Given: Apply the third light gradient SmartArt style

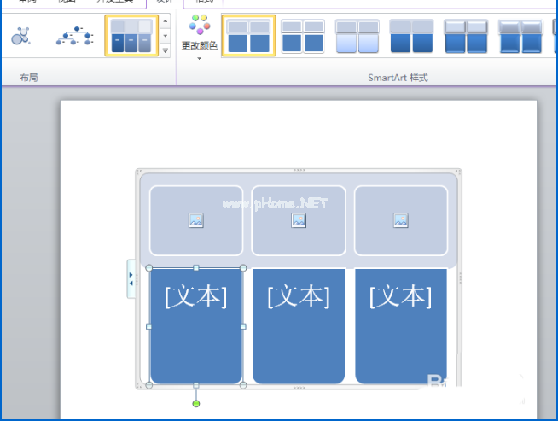Looking at the screenshot, I should tap(357, 36).
